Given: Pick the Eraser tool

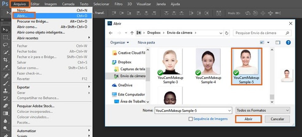Looking at the screenshot, I should pos(5,106).
